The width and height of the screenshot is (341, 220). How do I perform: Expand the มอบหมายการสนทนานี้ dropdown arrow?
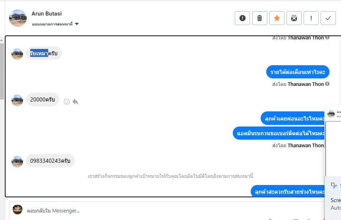77,24
